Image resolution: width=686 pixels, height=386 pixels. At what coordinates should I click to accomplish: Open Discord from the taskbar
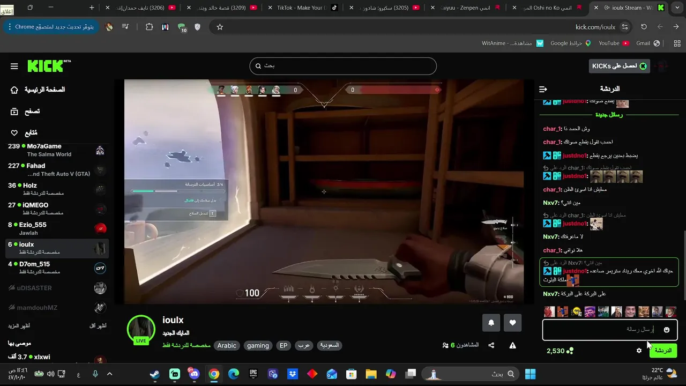pos(194,374)
